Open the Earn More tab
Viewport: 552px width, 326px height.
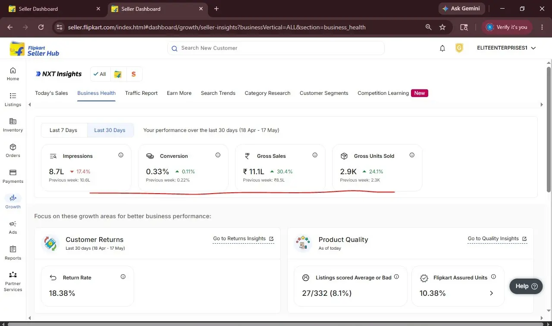(179, 93)
